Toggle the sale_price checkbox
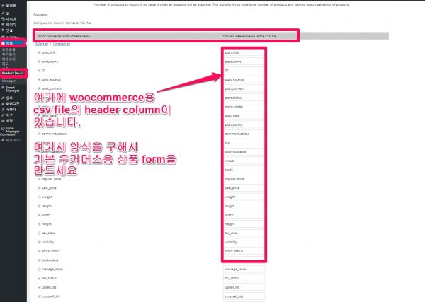The width and height of the screenshot is (425, 302). pyautogui.click(x=39, y=188)
